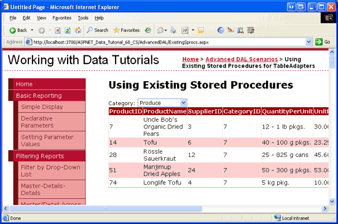This screenshot has width=338, height=224.
Task: Follow the Advanced DAL Scenarios breadcrumb link
Action: [x=242, y=59]
